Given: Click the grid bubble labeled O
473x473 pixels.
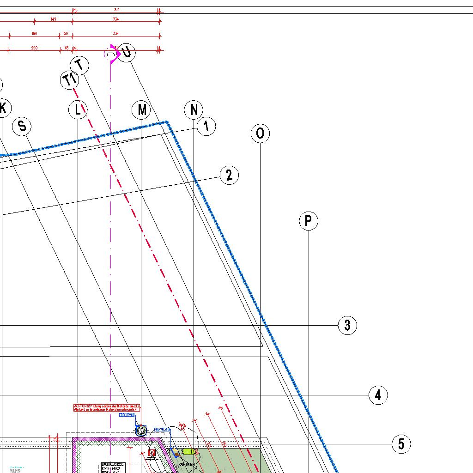Looking at the screenshot, I should coord(260,133).
